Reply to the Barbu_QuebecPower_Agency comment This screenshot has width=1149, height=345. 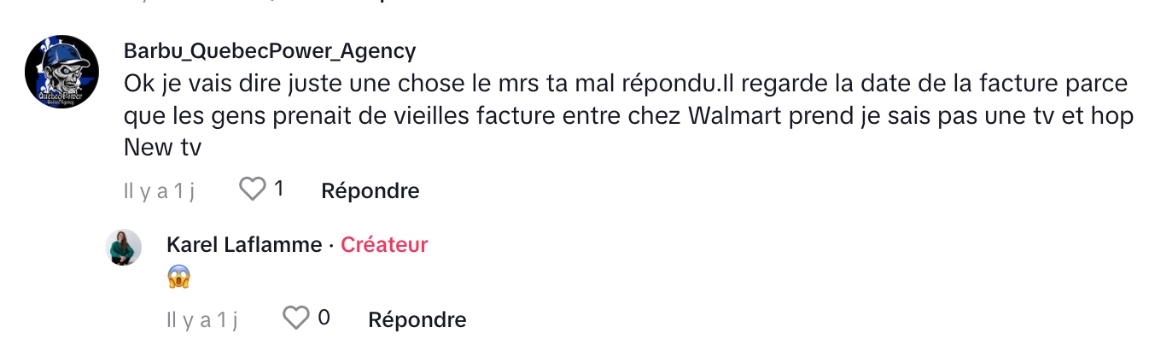click(370, 190)
